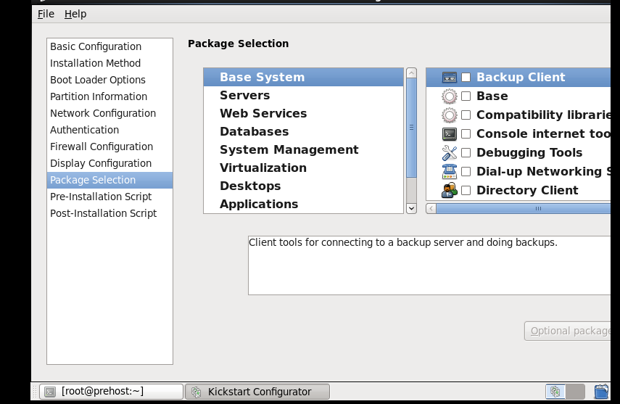Image resolution: width=620 pixels, height=404 pixels.
Task: Click the package list scroll-left arrow
Action: (x=431, y=209)
